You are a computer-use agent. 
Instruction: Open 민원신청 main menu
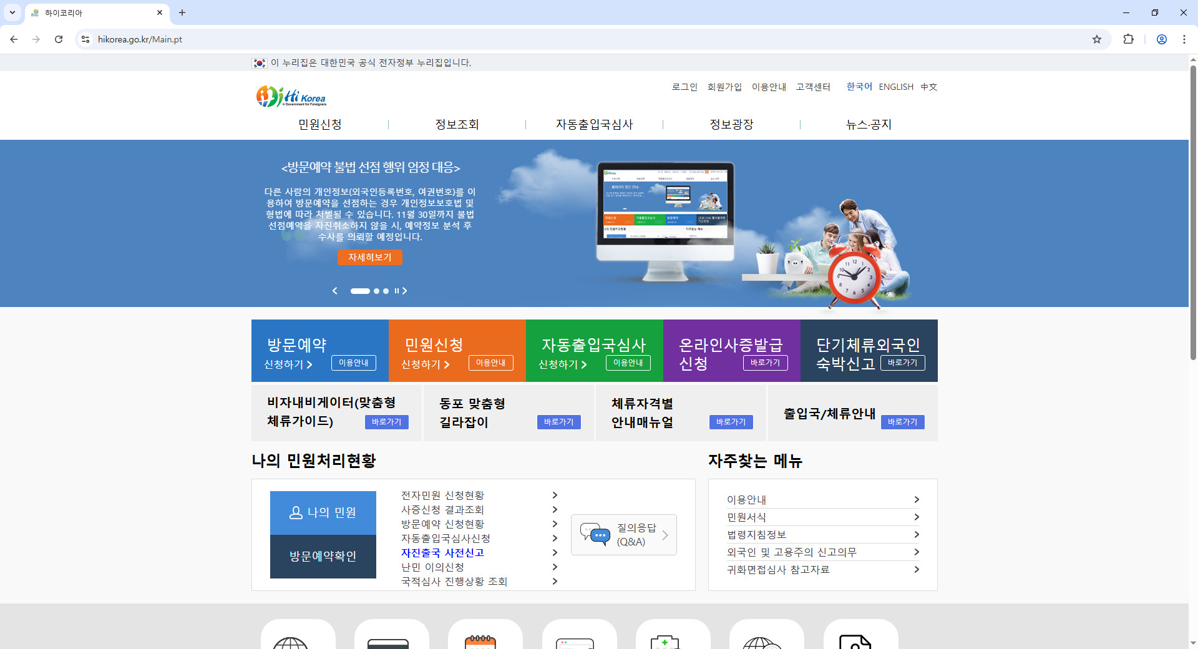[320, 124]
